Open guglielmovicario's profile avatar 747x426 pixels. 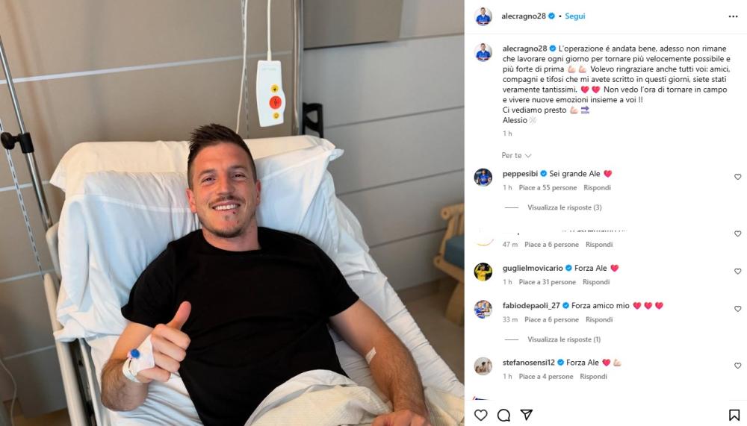tap(483, 272)
